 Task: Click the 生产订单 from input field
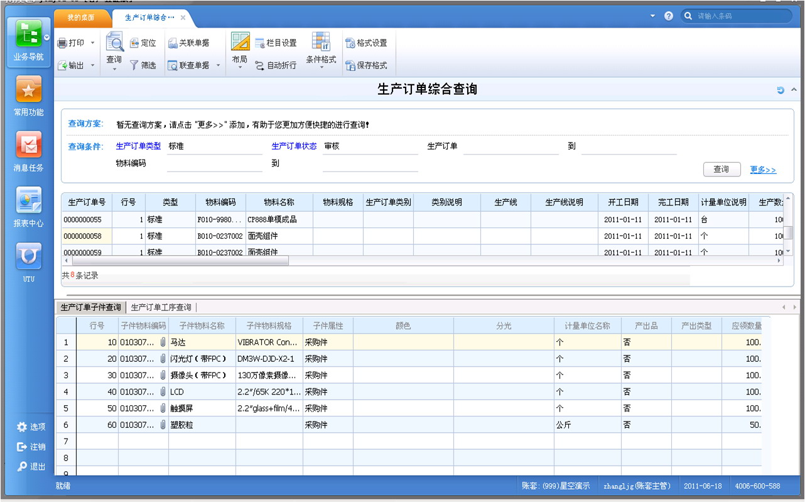(511, 147)
